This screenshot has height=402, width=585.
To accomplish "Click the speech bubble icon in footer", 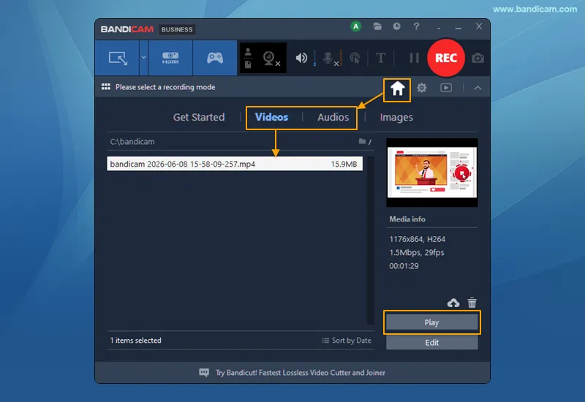I will [x=204, y=373].
